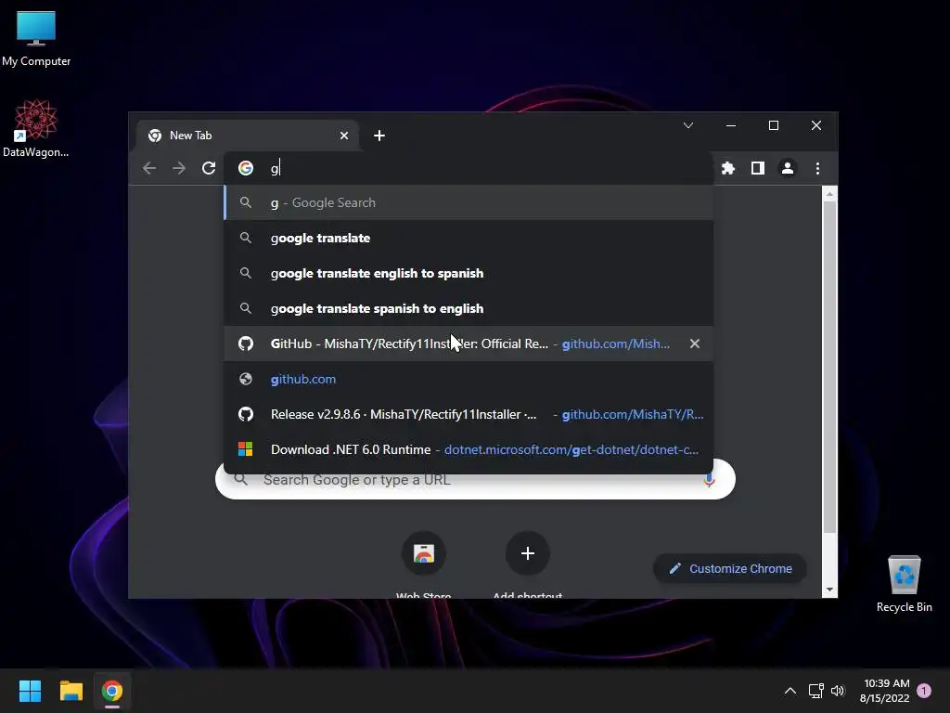Select the 'google translate' suggestion
The height and width of the screenshot is (713, 950).
coord(469,238)
